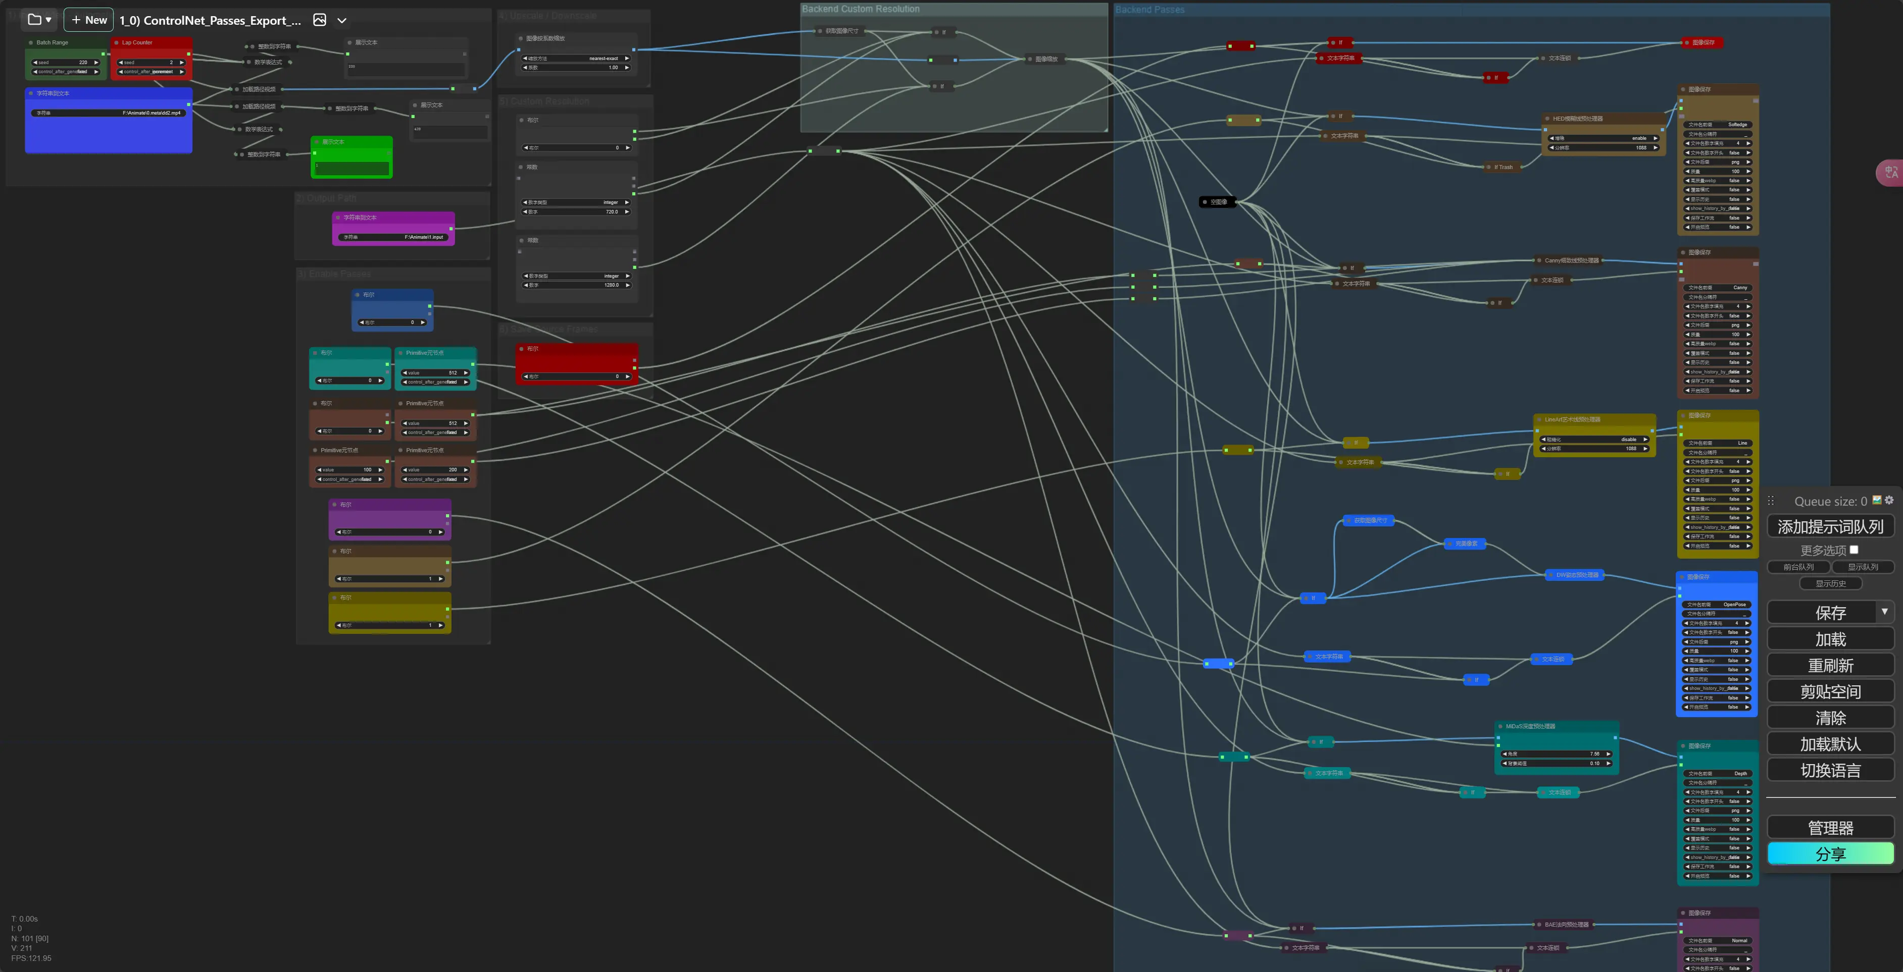Increase seed arrow in Batch Range node
The width and height of the screenshot is (1903, 972).
[x=96, y=63]
